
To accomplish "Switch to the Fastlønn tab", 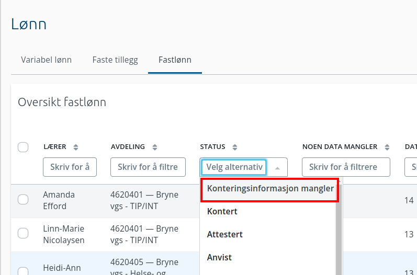I will [x=175, y=60].
